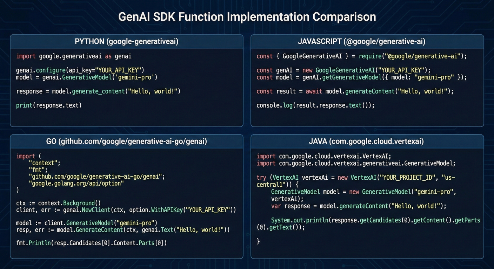Click the JavaScript await model.generateContent line

point(355,91)
